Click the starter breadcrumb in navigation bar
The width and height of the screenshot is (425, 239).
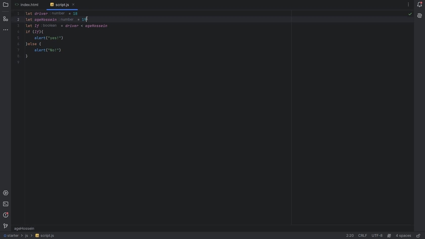(x=13, y=236)
